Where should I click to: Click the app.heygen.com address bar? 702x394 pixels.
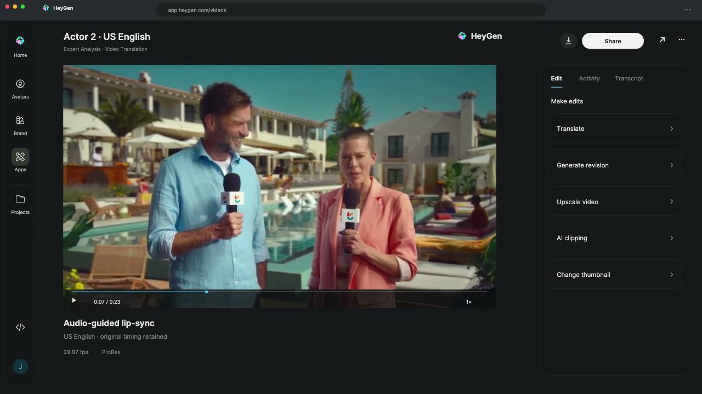(351, 10)
